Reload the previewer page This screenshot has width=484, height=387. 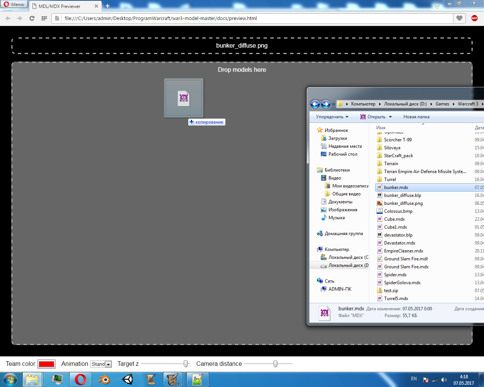[x=32, y=18]
